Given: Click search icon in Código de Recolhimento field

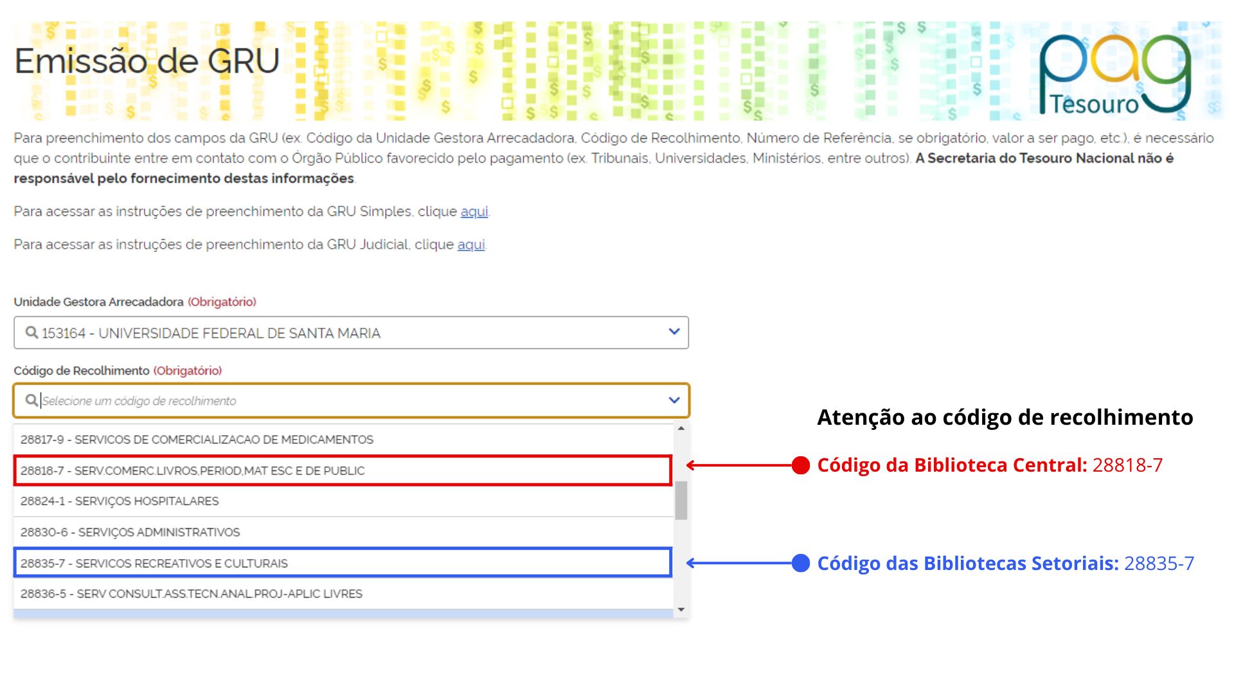Looking at the screenshot, I should pyautogui.click(x=31, y=400).
